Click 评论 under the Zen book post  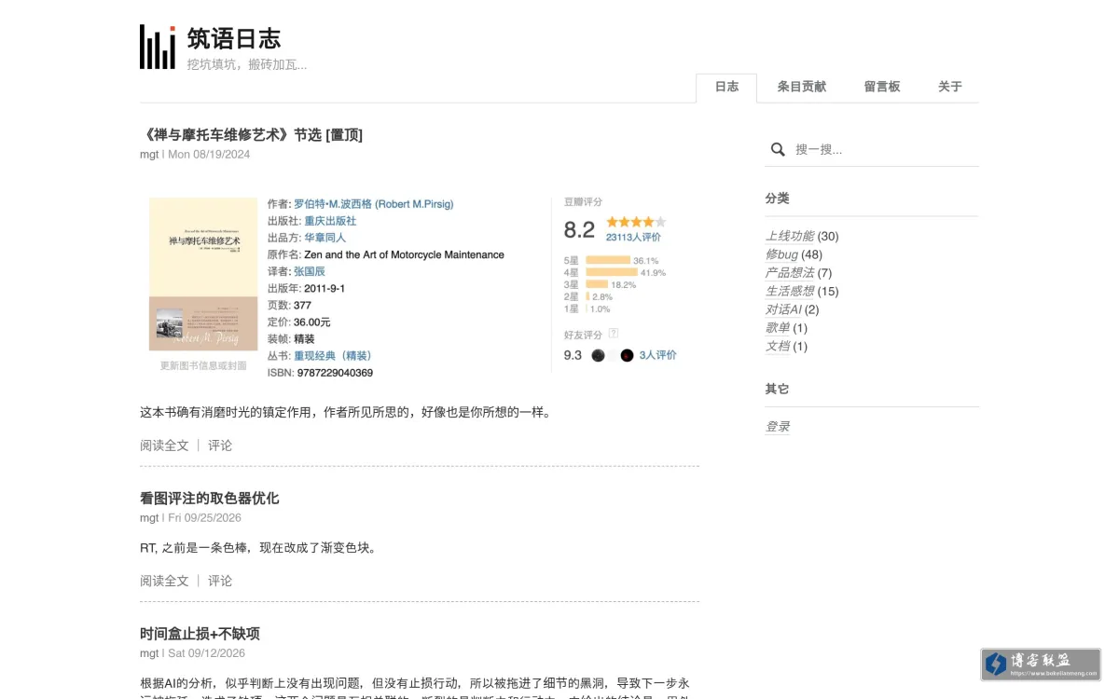point(220,445)
